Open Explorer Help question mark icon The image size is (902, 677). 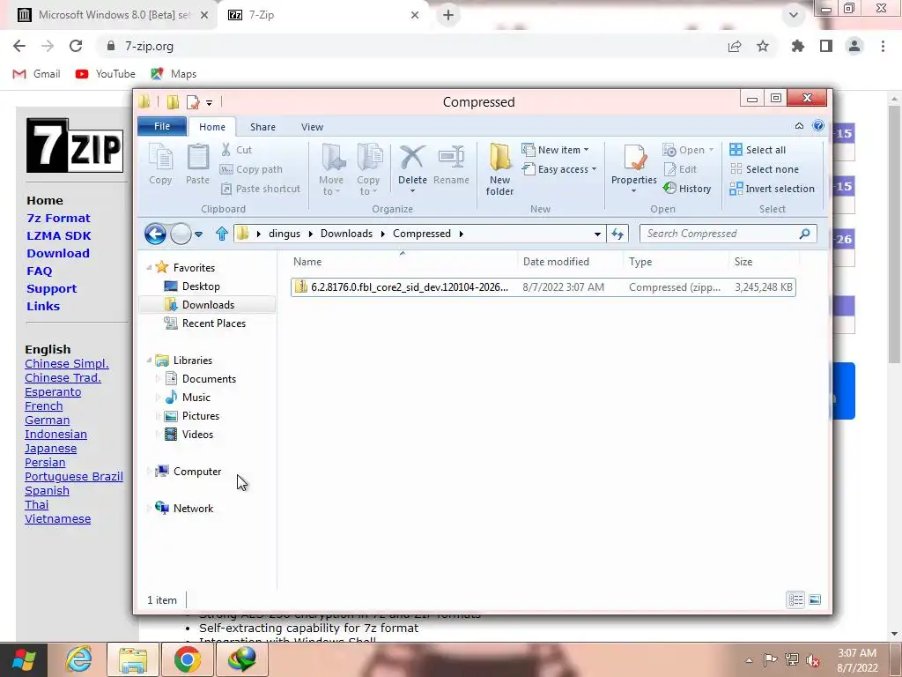pyautogui.click(x=818, y=125)
